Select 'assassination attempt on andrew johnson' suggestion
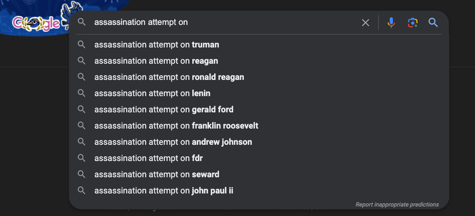Image resolution: width=475 pixels, height=216 pixels. (259, 142)
